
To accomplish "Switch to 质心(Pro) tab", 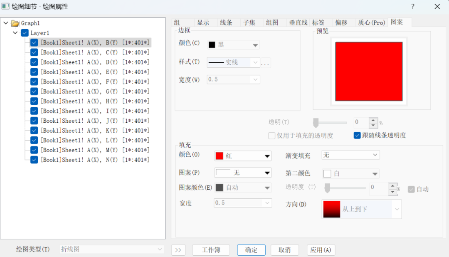I will click(x=371, y=22).
